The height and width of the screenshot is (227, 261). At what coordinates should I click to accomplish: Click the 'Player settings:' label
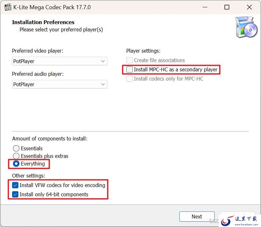point(143,51)
